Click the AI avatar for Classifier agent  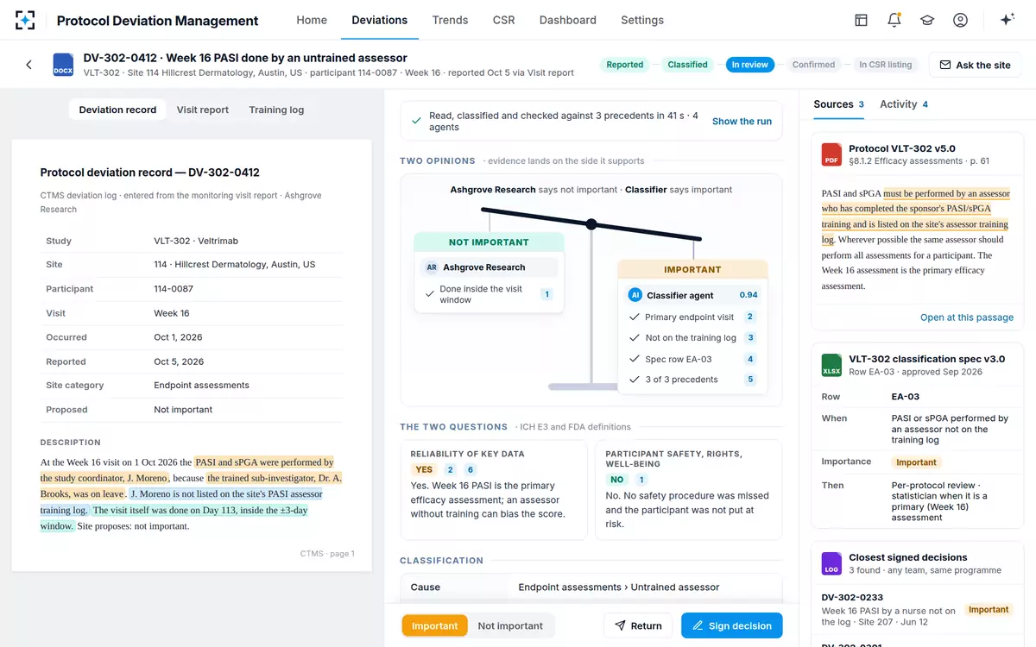(x=635, y=295)
